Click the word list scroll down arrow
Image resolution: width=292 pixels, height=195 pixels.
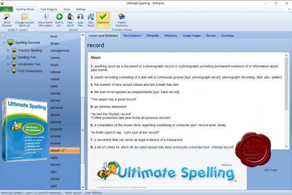point(83,188)
